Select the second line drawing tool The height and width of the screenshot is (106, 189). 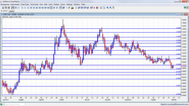click(x=82, y=8)
